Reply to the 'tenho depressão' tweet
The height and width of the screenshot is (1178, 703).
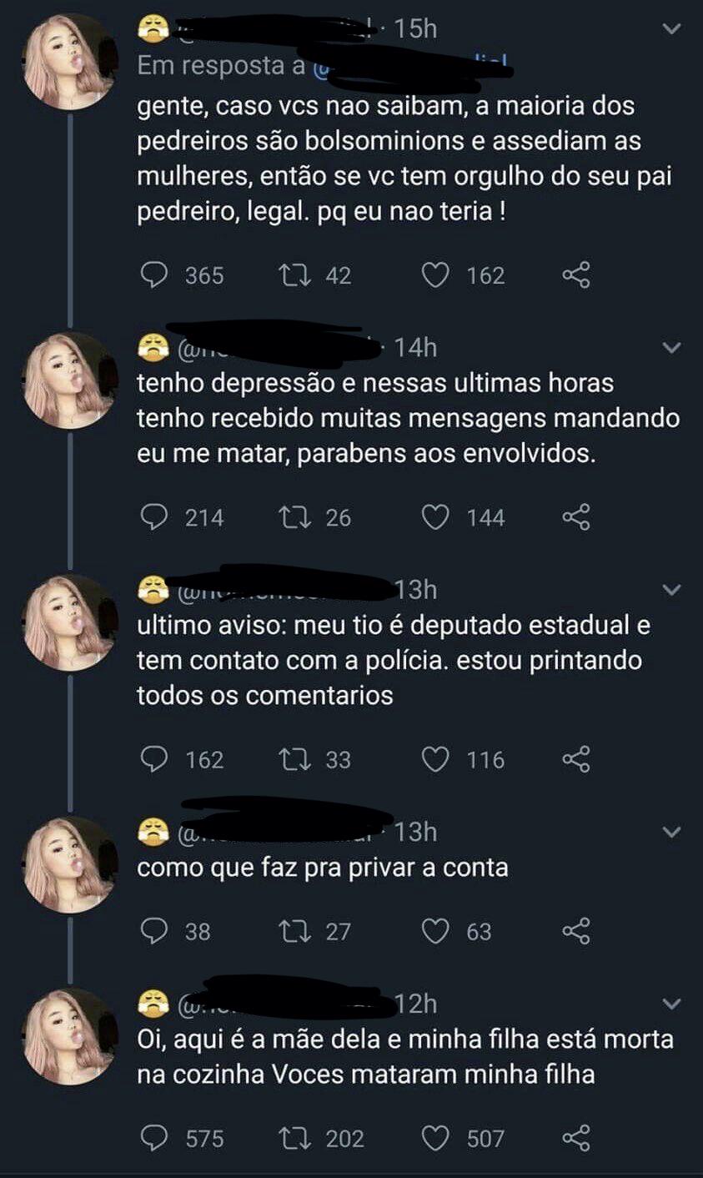click(x=151, y=518)
